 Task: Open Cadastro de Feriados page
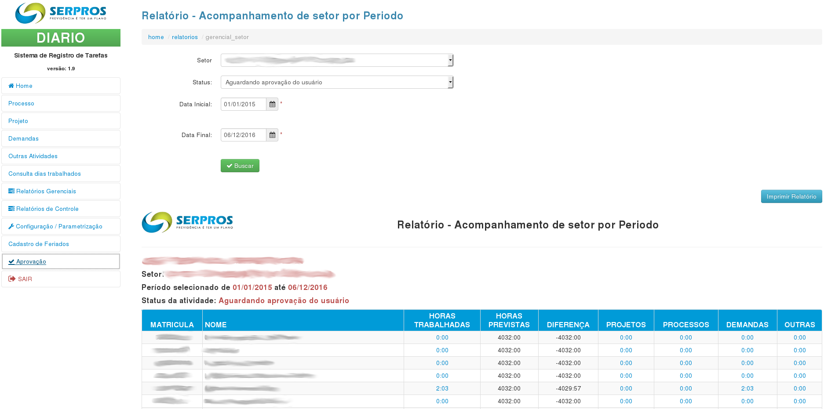pyautogui.click(x=39, y=244)
